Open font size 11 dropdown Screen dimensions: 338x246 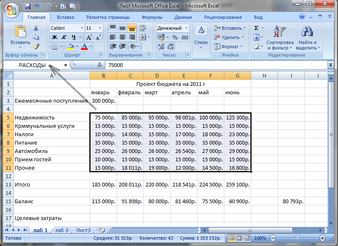click(100, 28)
